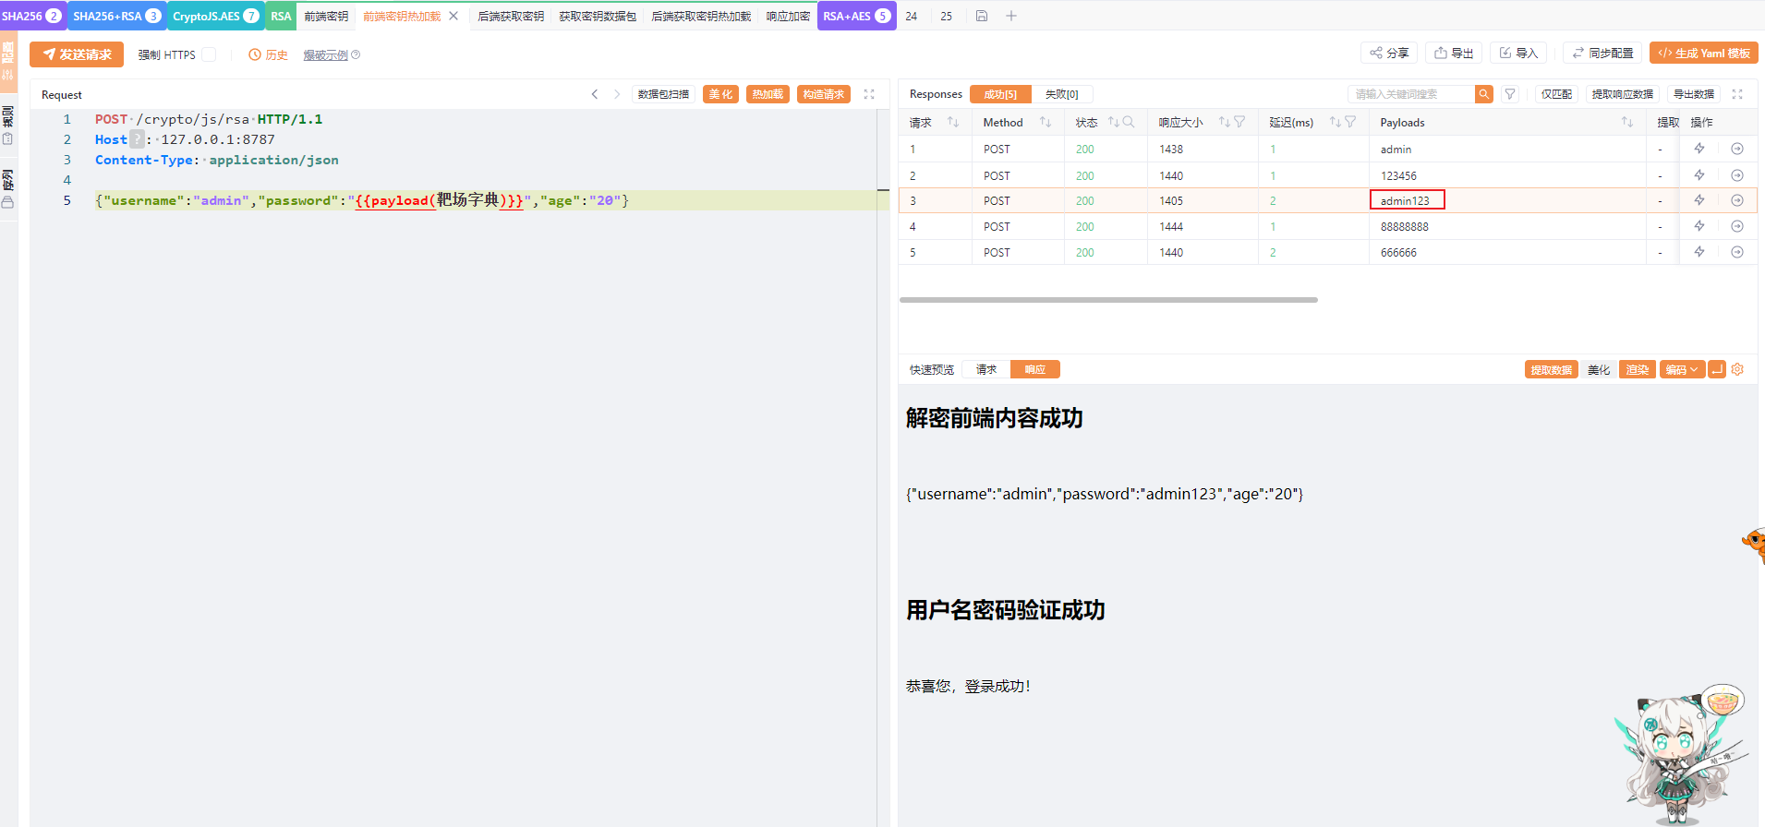Image resolution: width=1765 pixels, height=827 pixels.
Task: Sort the Payloads column
Action: click(x=1627, y=122)
